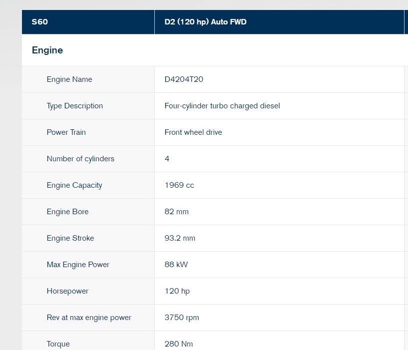
Task: Click the Engine Bore row label
Action: click(x=67, y=212)
